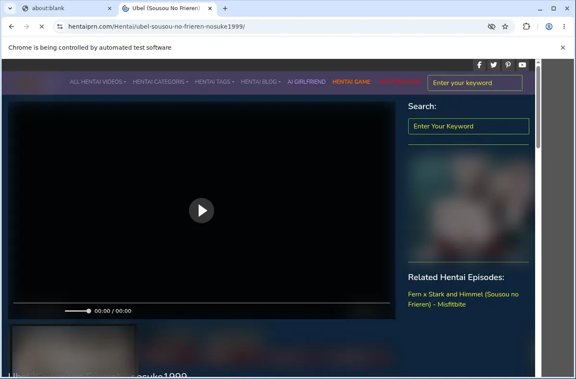The height and width of the screenshot is (379, 576).
Task: Click the browser address bar URL
Action: click(x=156, y=27)
